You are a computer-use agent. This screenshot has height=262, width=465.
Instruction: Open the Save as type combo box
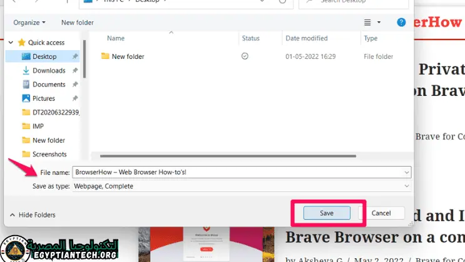[242, 186]
